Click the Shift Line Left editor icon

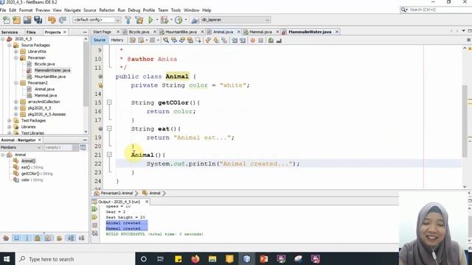point(235,40)
